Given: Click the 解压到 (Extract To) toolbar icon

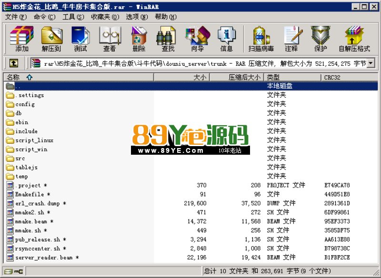Looking at the screenshot, I should [51, 39].
